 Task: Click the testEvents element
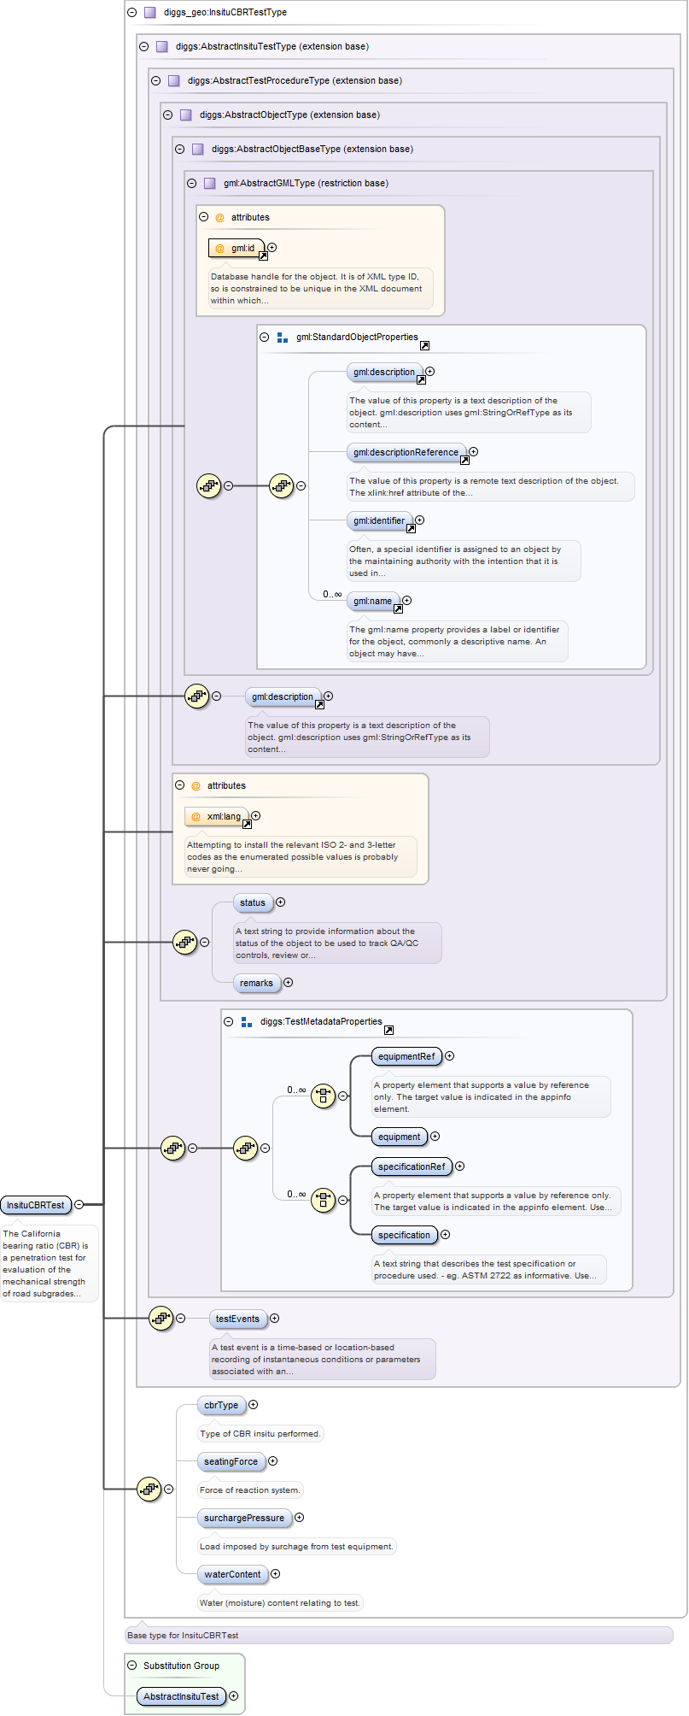coord(237,1319)
